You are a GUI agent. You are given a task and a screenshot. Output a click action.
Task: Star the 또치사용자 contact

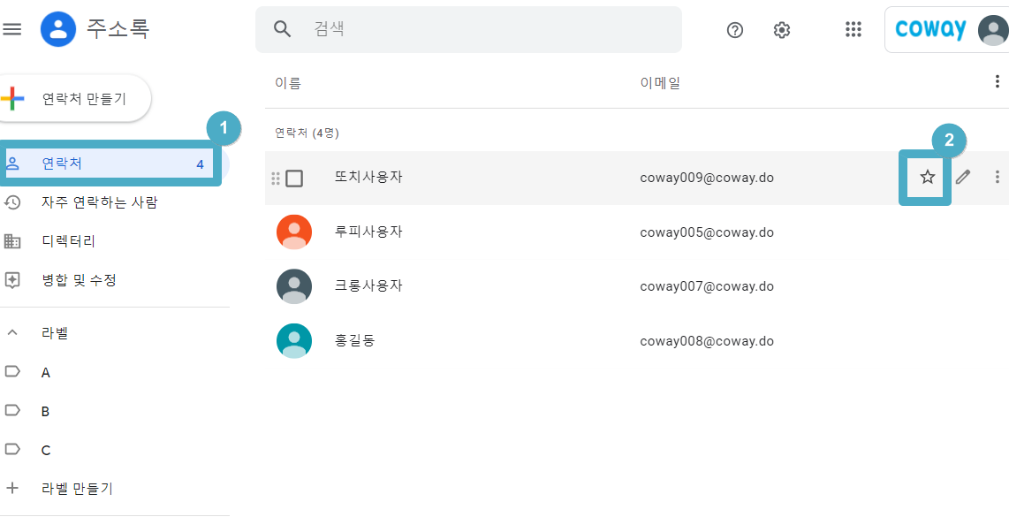click(927, 177)
